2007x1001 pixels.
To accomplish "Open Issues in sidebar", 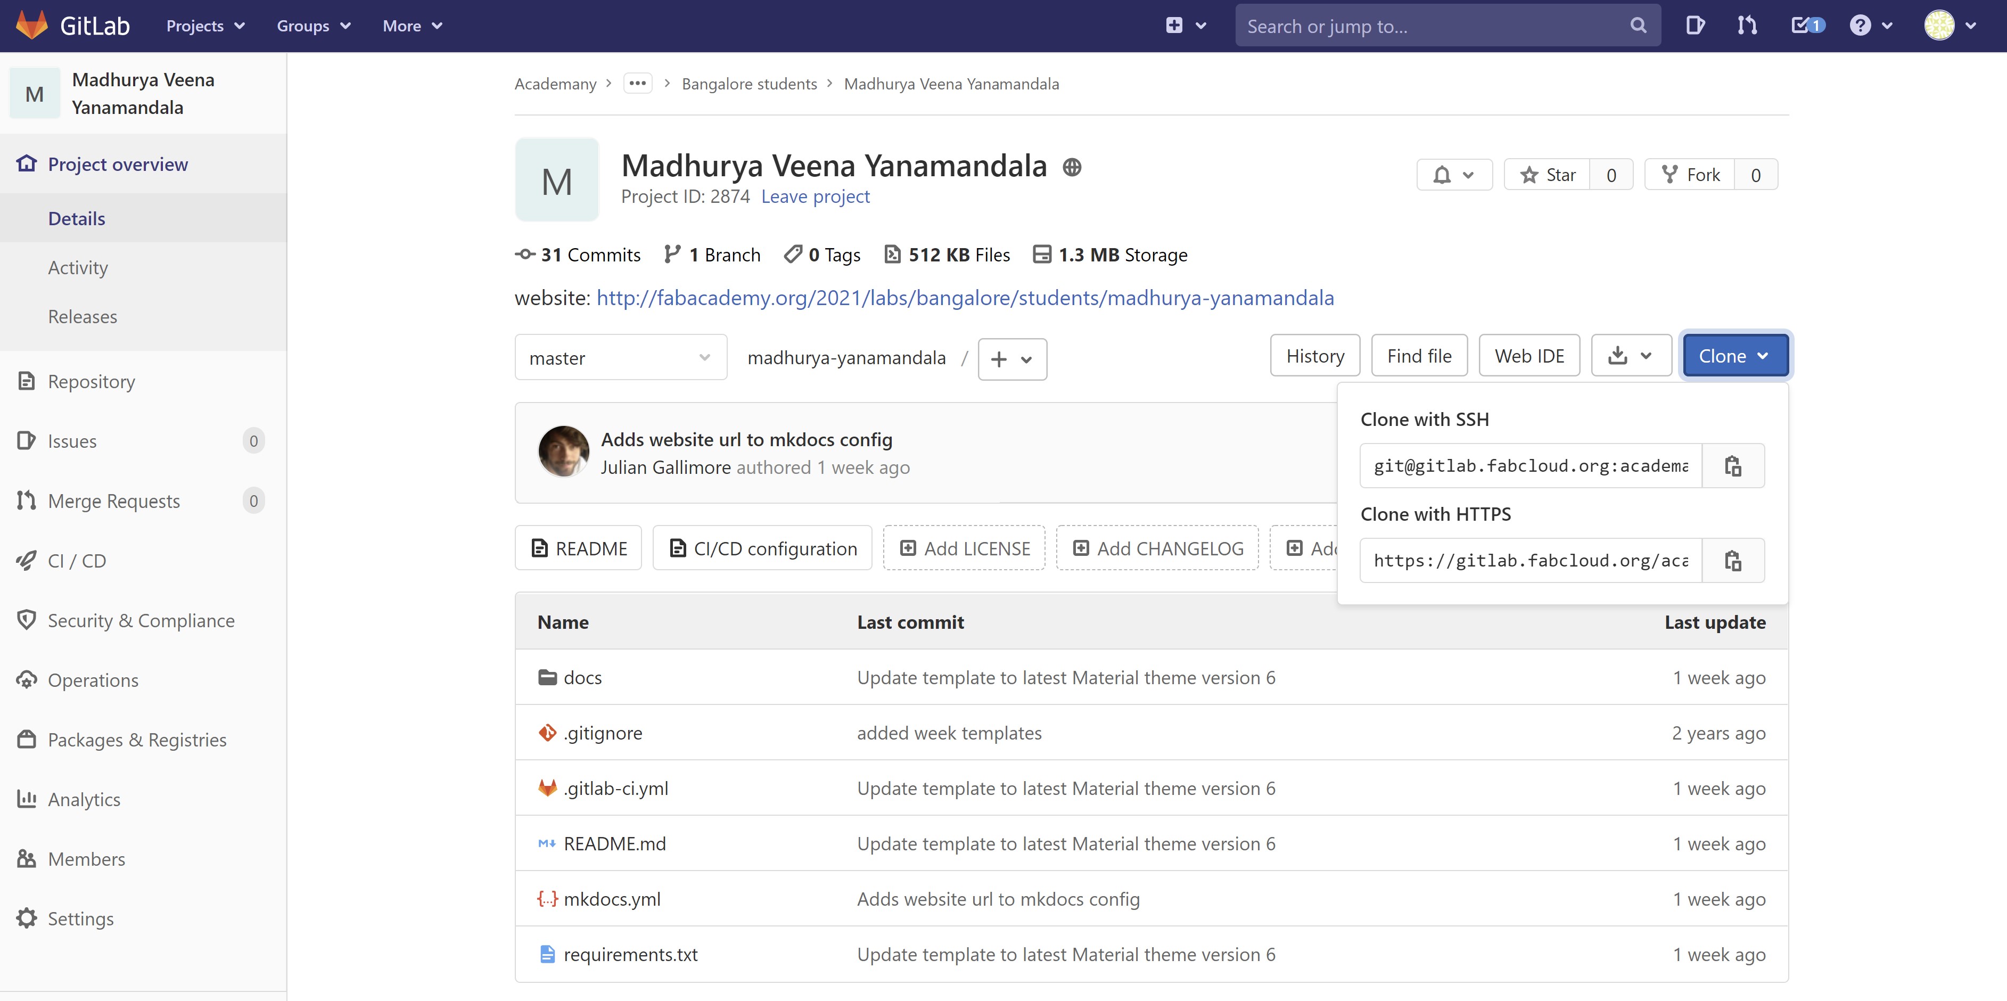I will click(143, 441).
